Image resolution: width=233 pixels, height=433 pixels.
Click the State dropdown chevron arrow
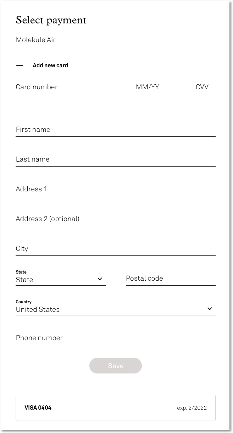[x=100, y=279]
